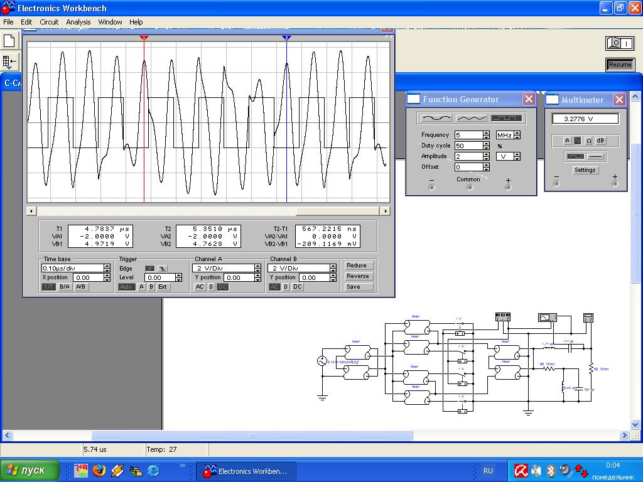The height and width of the screenshot is (482, 643).
Task: Click the oscilloscope instrument in the circuit
Action: 548,317
